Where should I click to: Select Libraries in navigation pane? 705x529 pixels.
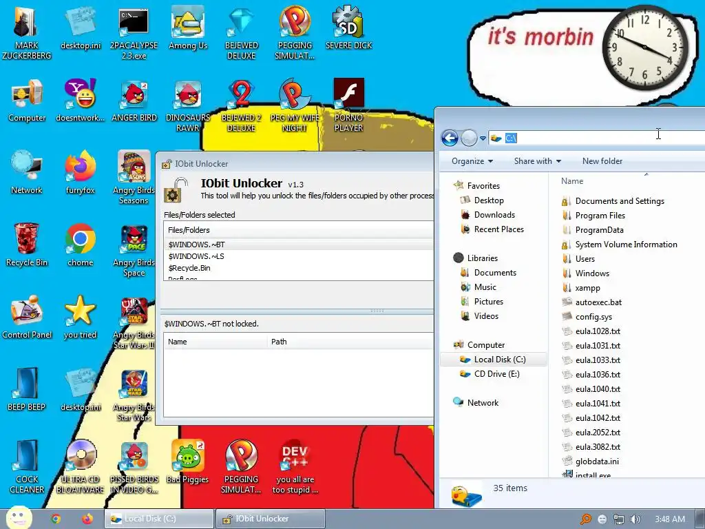482,258
